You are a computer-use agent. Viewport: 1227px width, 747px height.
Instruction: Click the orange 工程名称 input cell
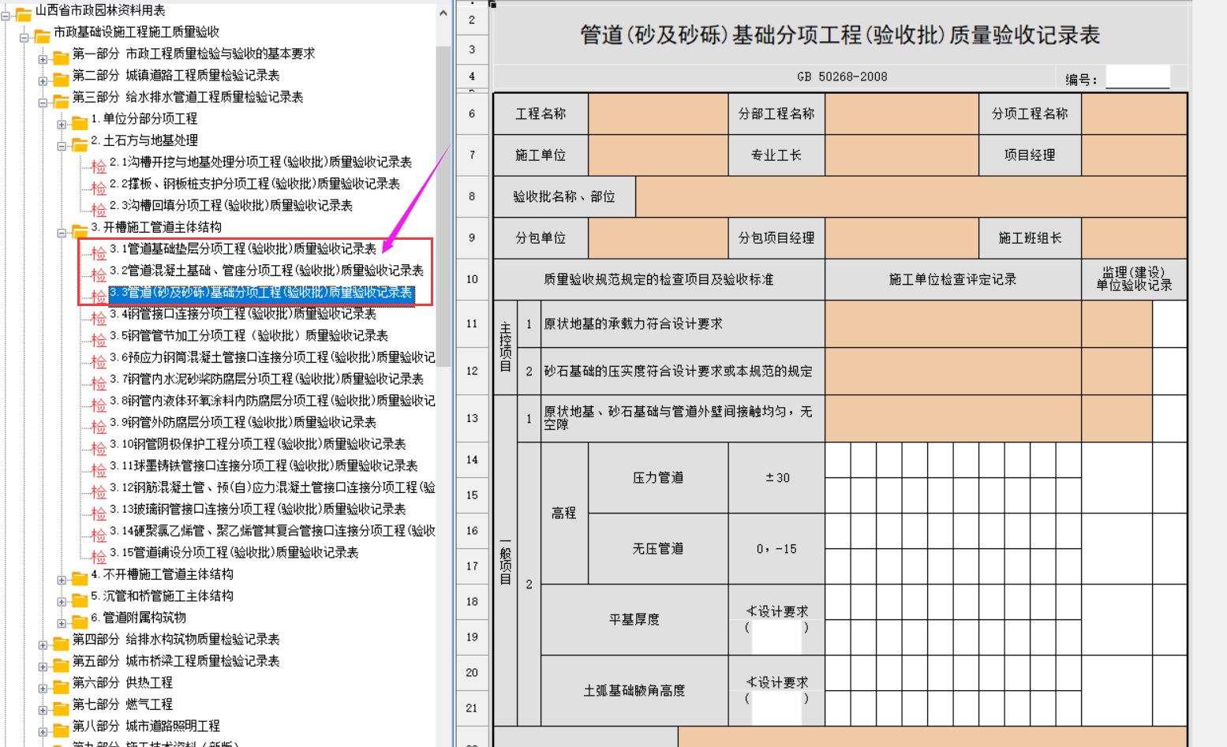click(x=658, y=114)
